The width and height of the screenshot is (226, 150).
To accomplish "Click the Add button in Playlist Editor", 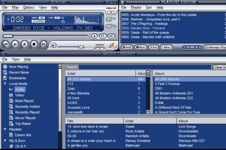I will point(127,47).
